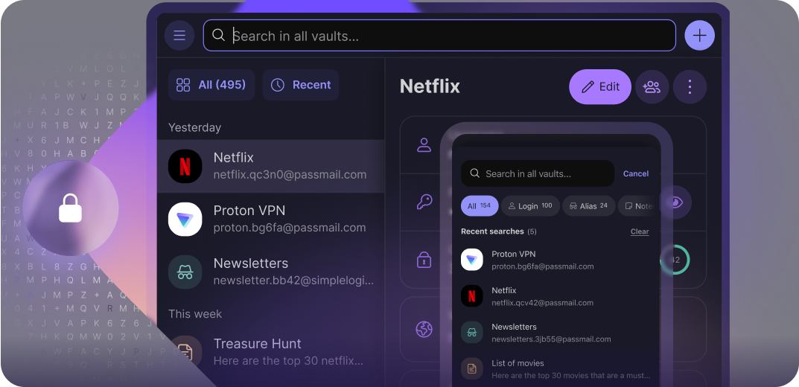Image resolution: width=799 pixels, height=387 pixels.
Task: Focus the mobile 'Search in all vaults' field
Action: 538,173
